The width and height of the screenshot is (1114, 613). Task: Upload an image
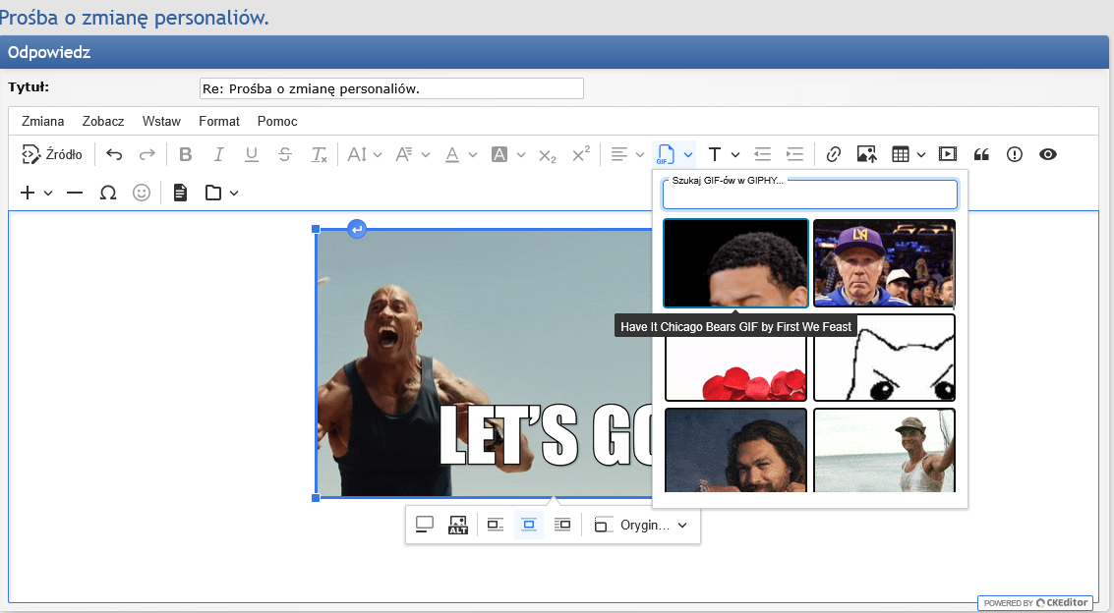867,154
